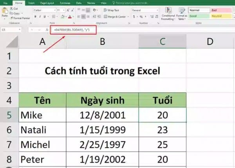Open the Format as Table gallery
This screenshot has height=168, width=235.
click(x=182, y=14)
